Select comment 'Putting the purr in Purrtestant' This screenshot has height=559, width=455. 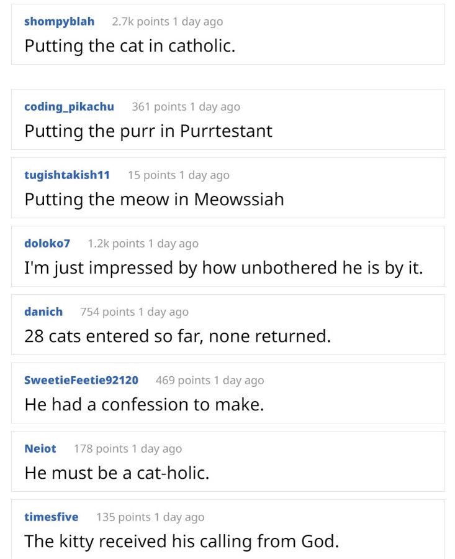[x=148, y=131]
